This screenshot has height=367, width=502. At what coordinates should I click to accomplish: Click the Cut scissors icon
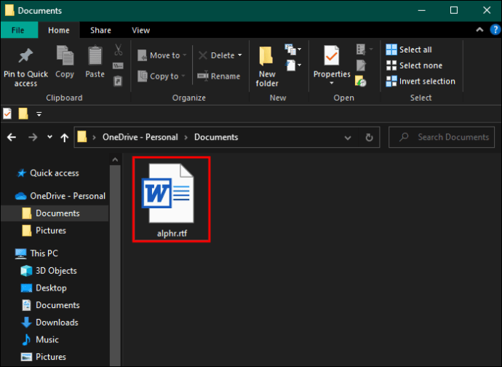point(118,50)
